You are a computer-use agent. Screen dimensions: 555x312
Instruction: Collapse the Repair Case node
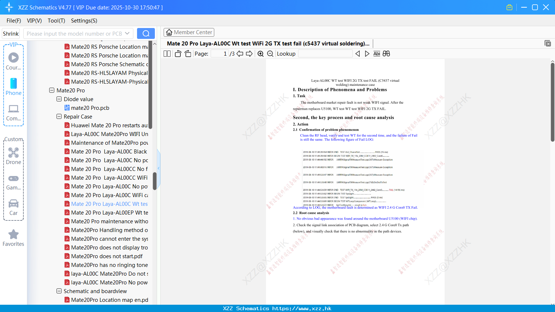[x=59, y=116]
